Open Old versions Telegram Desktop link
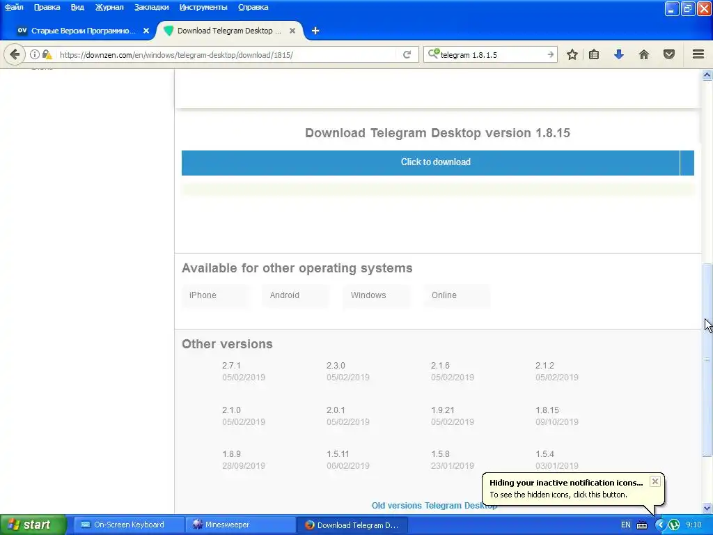This screenshot has height=535, width=713. pos(434,506)
